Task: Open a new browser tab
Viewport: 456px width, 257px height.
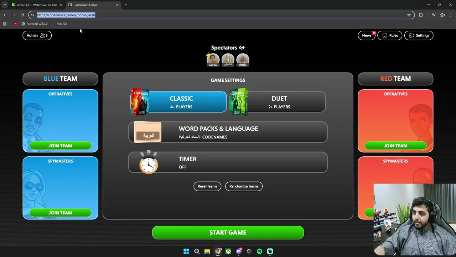Action: coord(126,5)
